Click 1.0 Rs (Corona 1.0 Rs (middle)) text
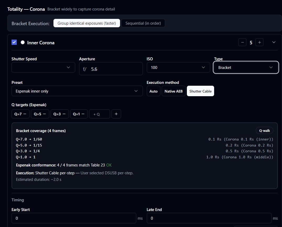This screenshot has height=227, width=282. (x=240, y=157)
